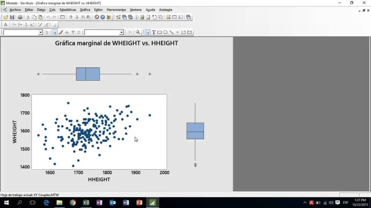Image resolution: width=371 pixels, height=208 pixels.
Task: Click the Open file folder icon
Action: point(6,17)
